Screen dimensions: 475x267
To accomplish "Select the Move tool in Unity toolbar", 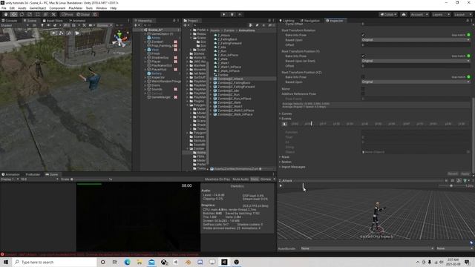I will coord(13,14).
